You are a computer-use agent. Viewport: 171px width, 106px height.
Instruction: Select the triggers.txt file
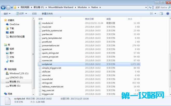click(48, 94)
